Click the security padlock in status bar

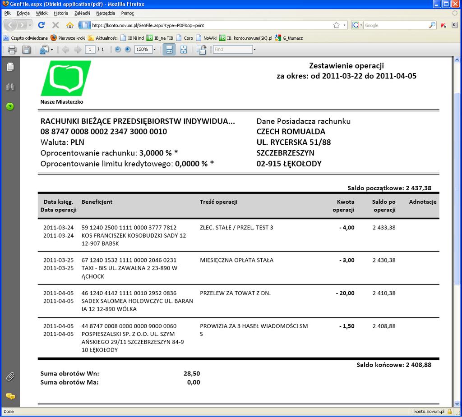click(x=449, y=412)
